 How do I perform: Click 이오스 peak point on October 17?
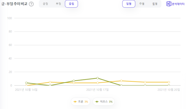point(98,78)
